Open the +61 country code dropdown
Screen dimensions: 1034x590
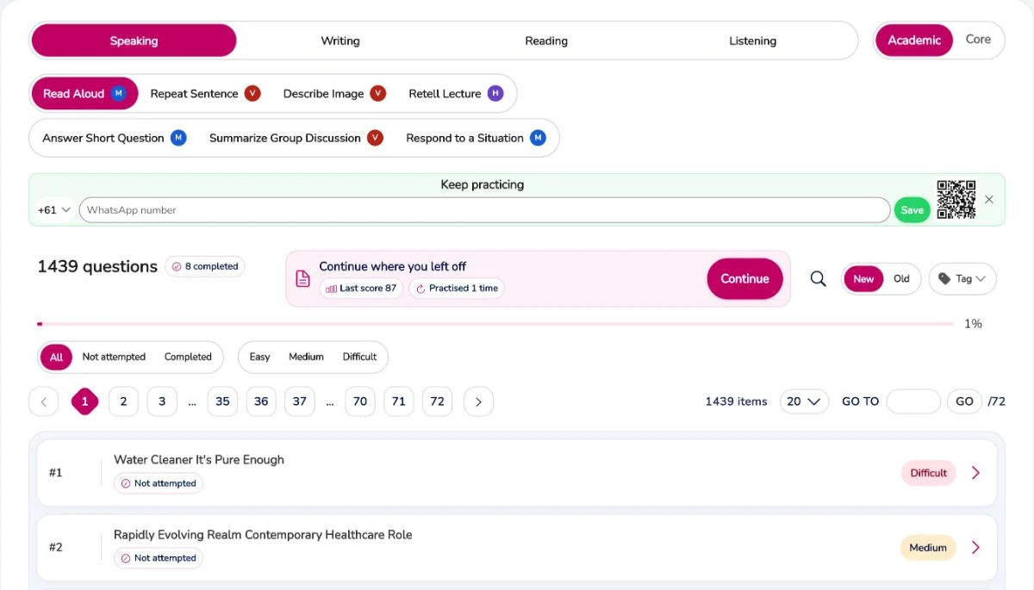point(53,210)
